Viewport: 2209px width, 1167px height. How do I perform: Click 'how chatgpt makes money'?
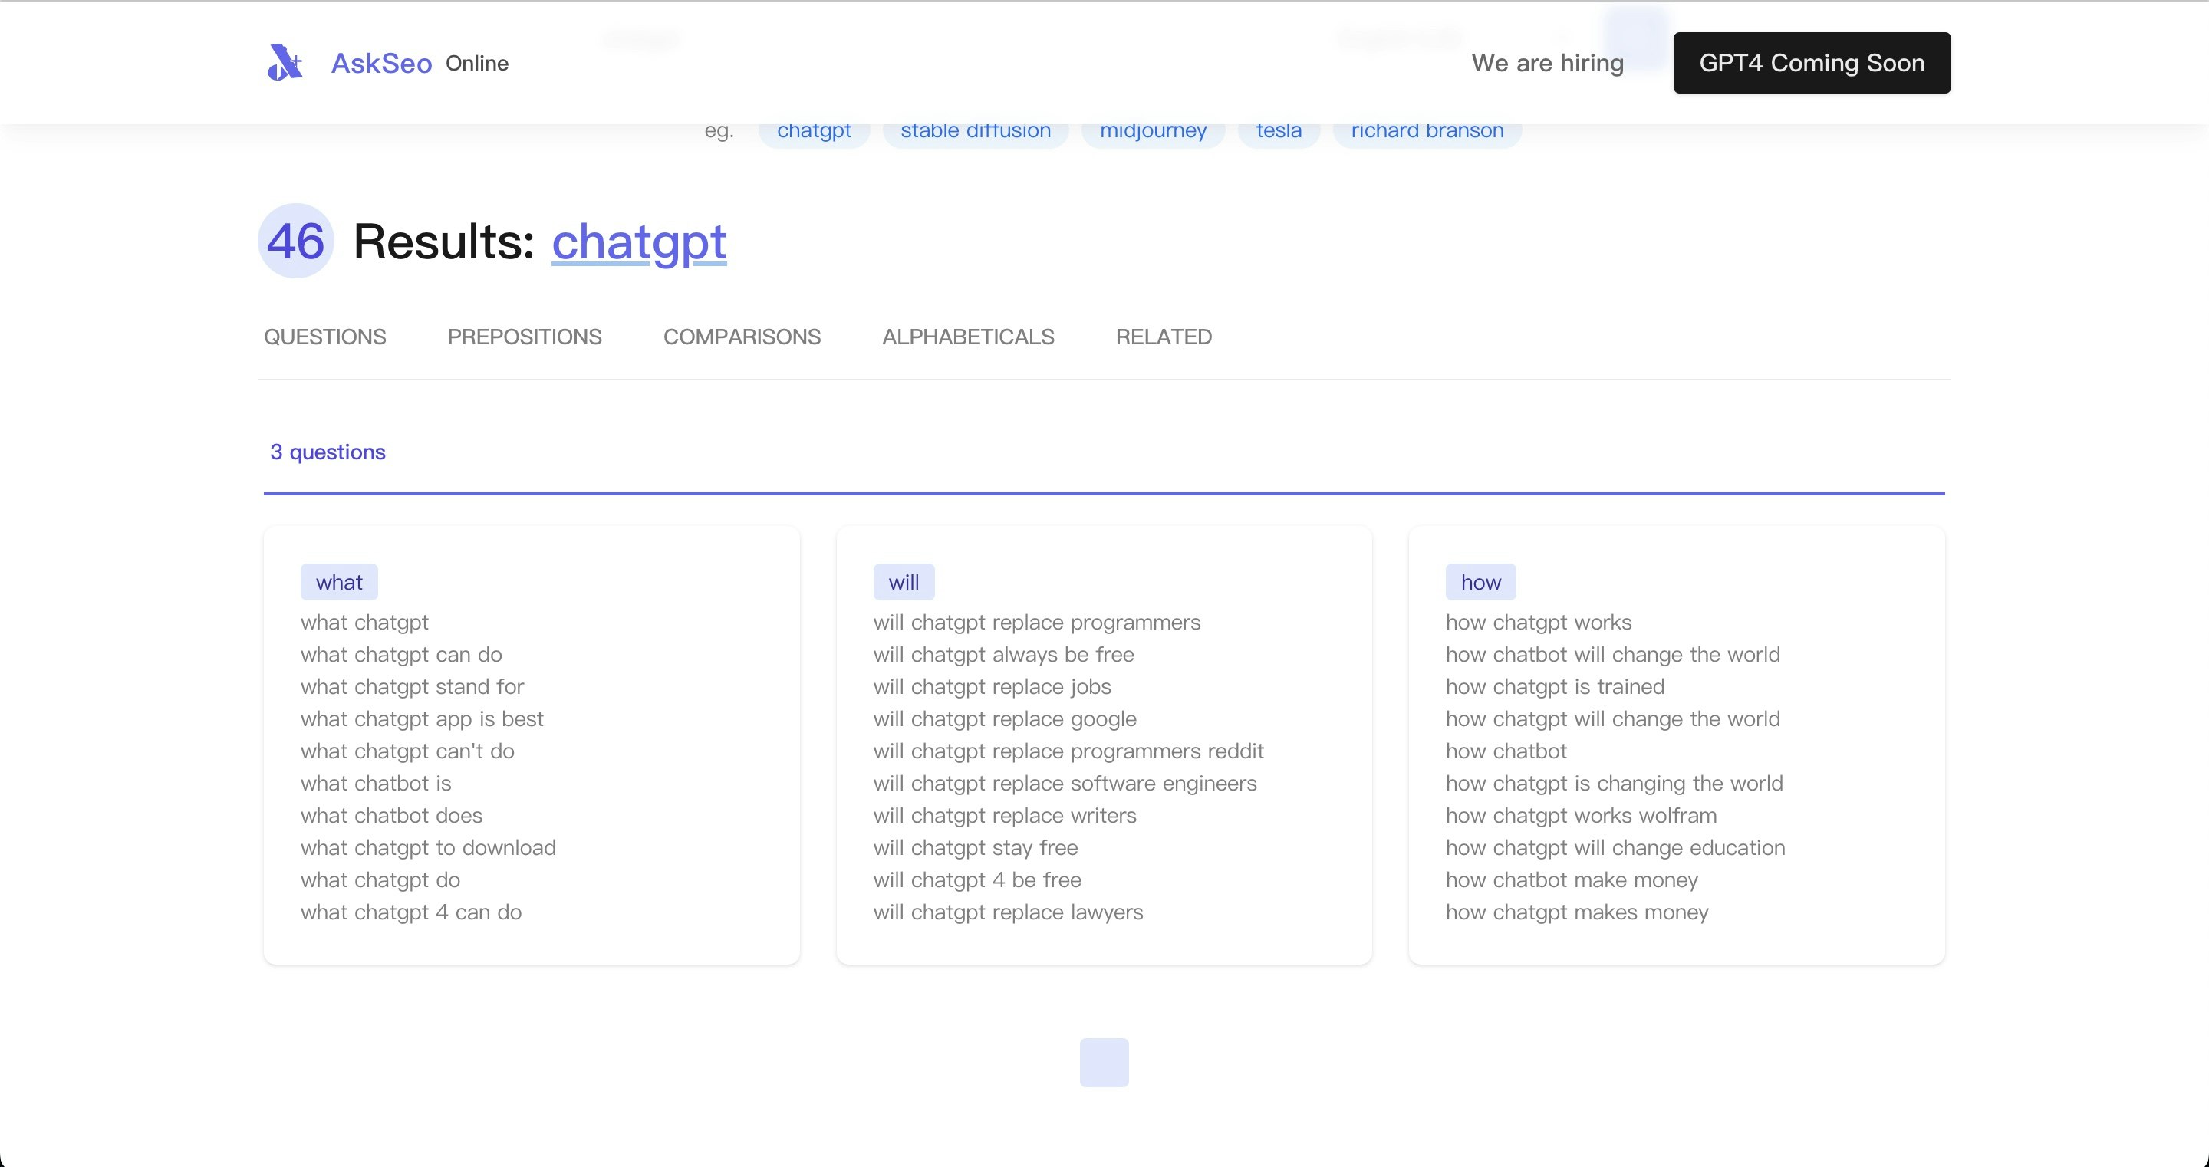[1577, 912]
